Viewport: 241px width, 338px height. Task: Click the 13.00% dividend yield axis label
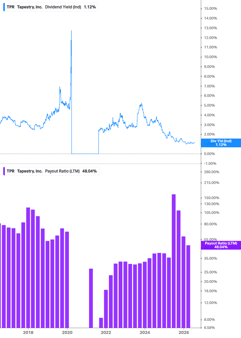210,28
